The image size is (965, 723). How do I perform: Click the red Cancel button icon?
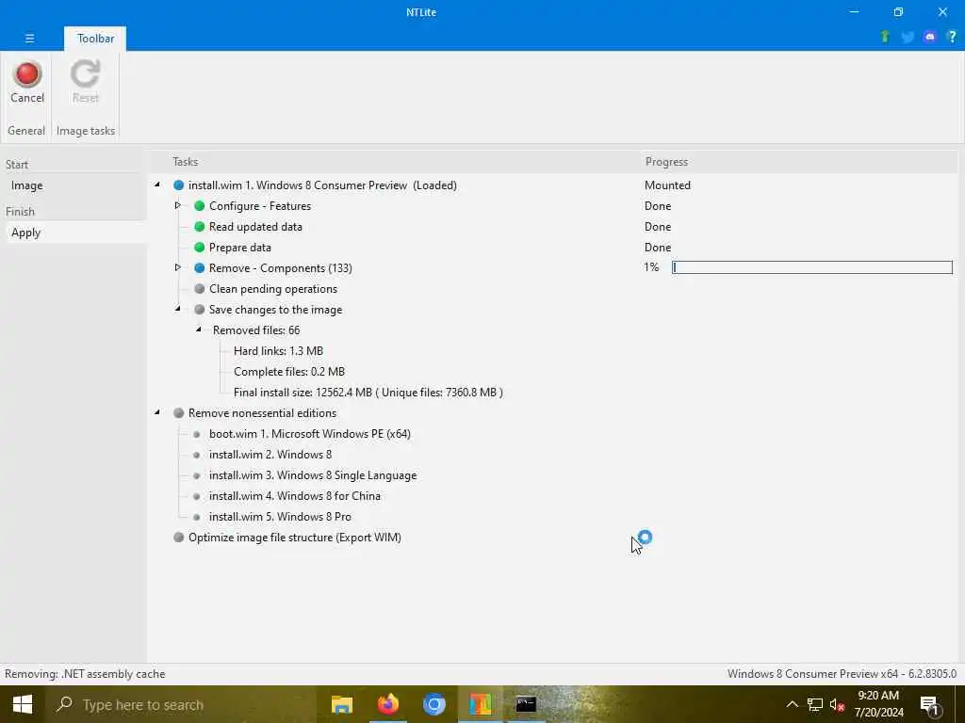click(27, 73)
